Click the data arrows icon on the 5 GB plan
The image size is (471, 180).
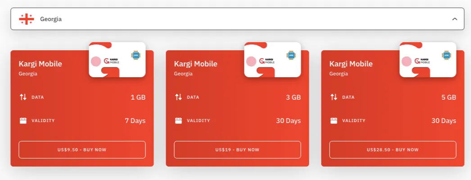click(x=334, y=97)
